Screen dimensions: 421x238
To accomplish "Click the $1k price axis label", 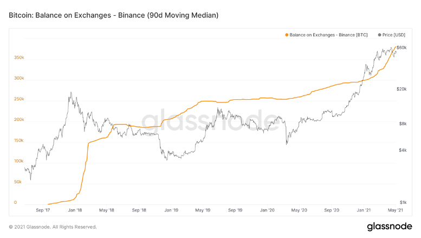I will (401, 202).
